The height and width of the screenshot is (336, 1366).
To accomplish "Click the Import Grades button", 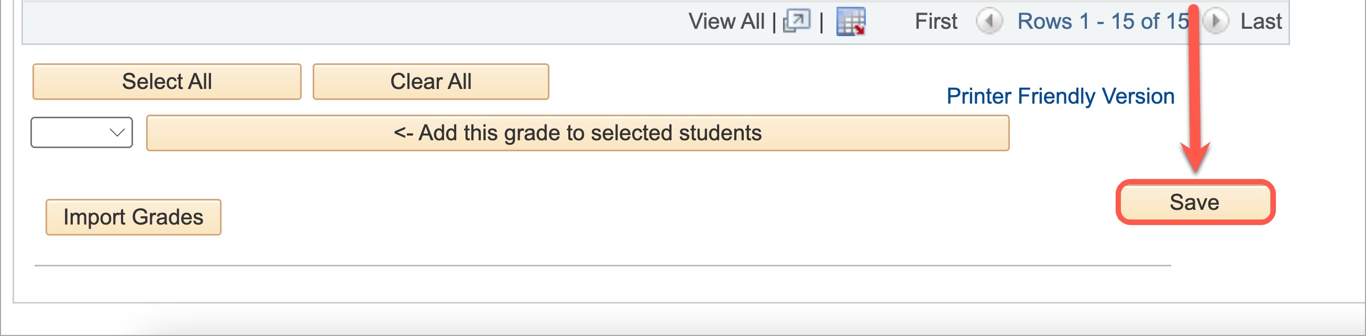I will (x=134, y=217).
